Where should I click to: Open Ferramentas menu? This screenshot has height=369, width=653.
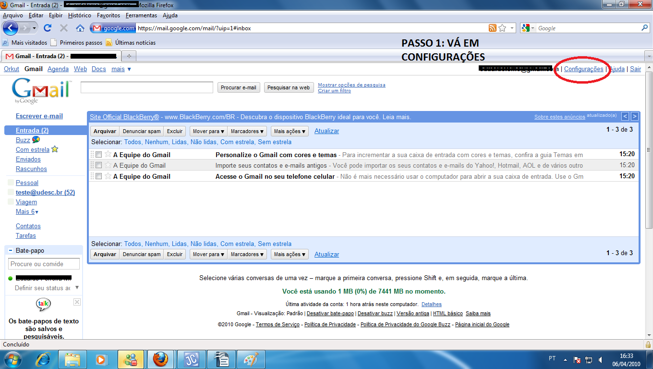141,15
